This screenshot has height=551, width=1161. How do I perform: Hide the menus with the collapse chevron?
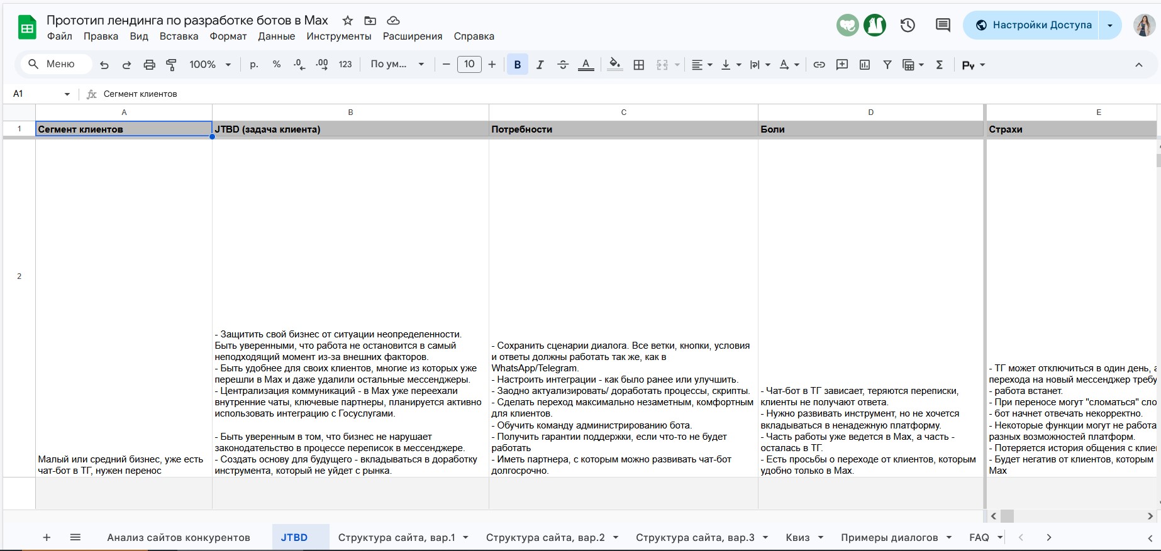click(1139, 65)
